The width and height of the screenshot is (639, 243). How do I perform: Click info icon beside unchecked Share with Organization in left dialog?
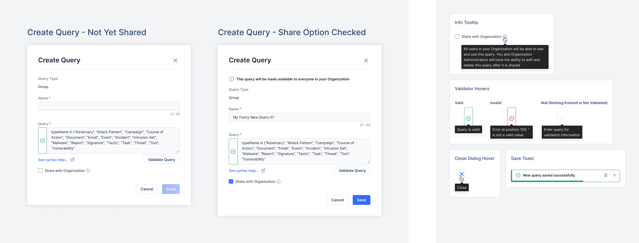pyautogui.click(x=88, y=171)
